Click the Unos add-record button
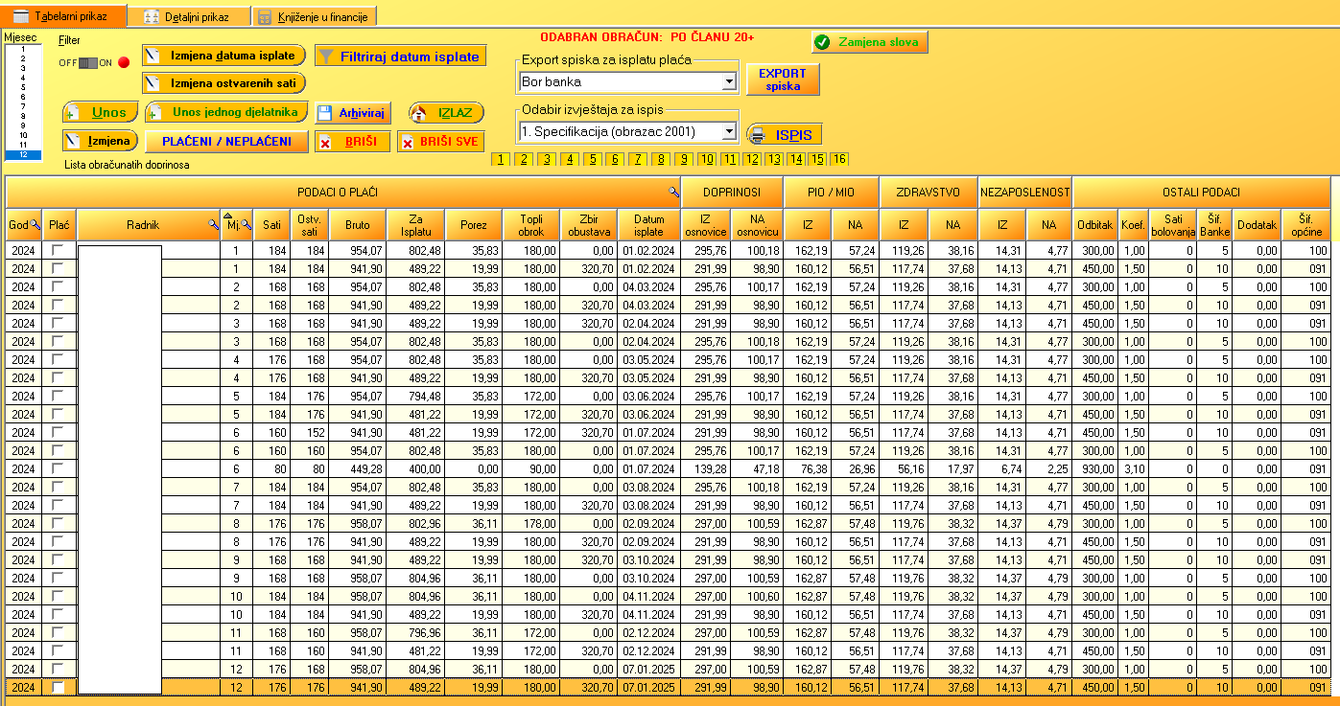The width and height of the screenshot is (1340, 706). pos(100,113)
